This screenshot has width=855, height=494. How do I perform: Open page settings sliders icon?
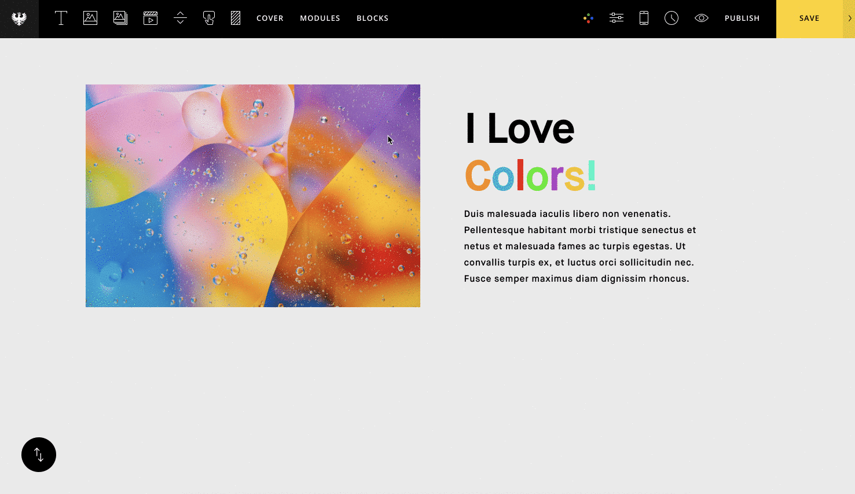tap(617, 19)
